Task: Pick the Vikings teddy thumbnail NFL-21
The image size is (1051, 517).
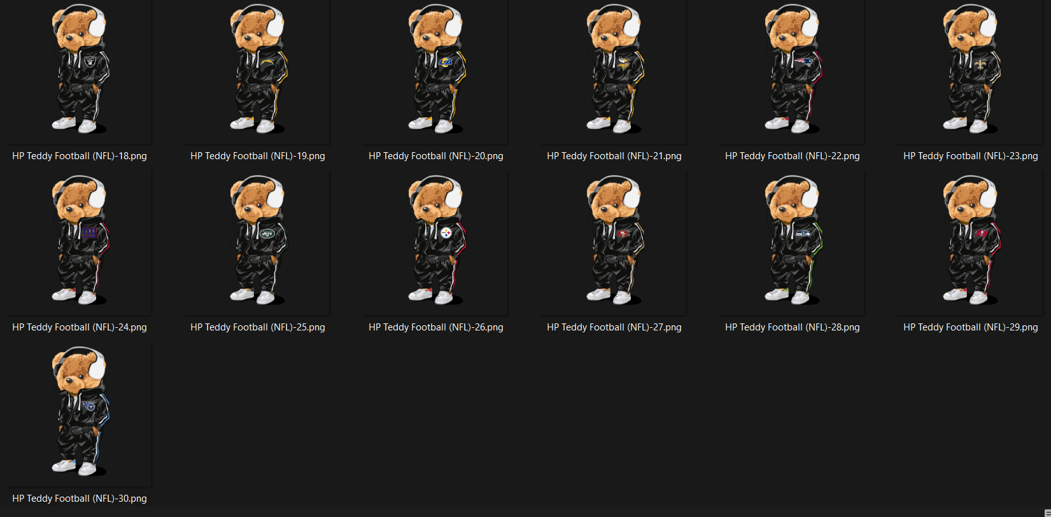Action: click(x=614, y=70)
